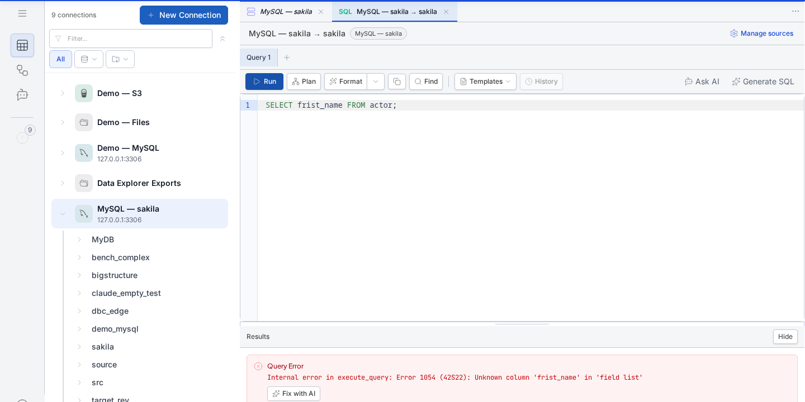Click Generate SQL
Image resolution: width=805 pixels, height=402 pixels.
(x=763, y=82)
